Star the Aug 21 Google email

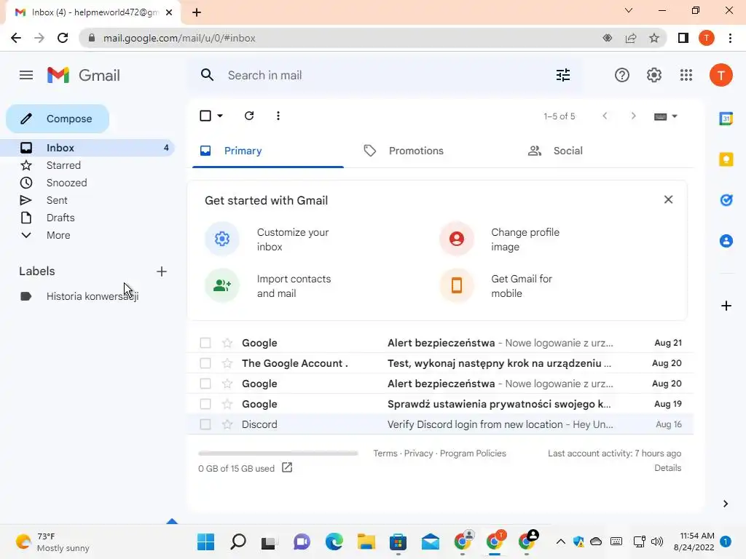pos(227,344)
